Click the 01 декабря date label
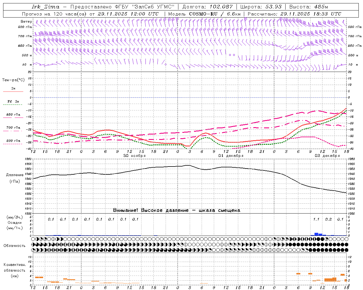 [231, 155]
